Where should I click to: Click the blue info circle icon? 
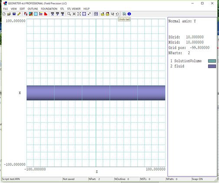[129, 14]
